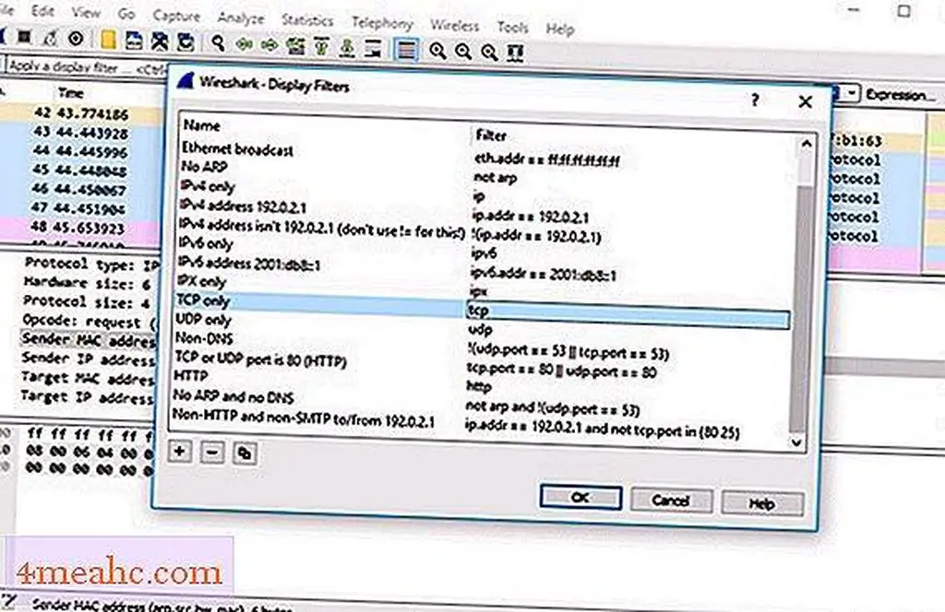Select packet 42 at time 43.774186
Screen dimensions: 945x612
pos(81,113)
